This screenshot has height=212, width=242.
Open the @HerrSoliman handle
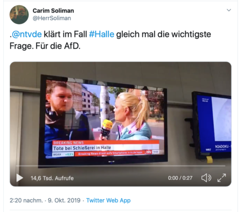(x=52, y=18)
